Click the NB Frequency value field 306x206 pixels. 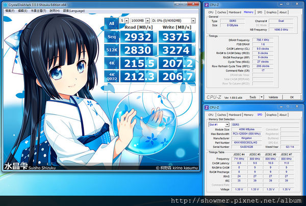click(281, 30)
